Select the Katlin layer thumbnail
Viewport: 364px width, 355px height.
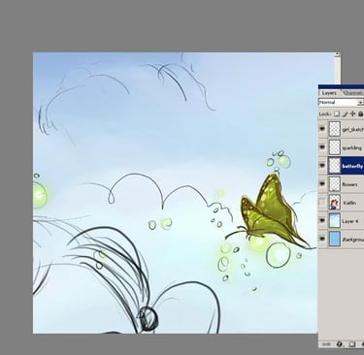point(334,203)
